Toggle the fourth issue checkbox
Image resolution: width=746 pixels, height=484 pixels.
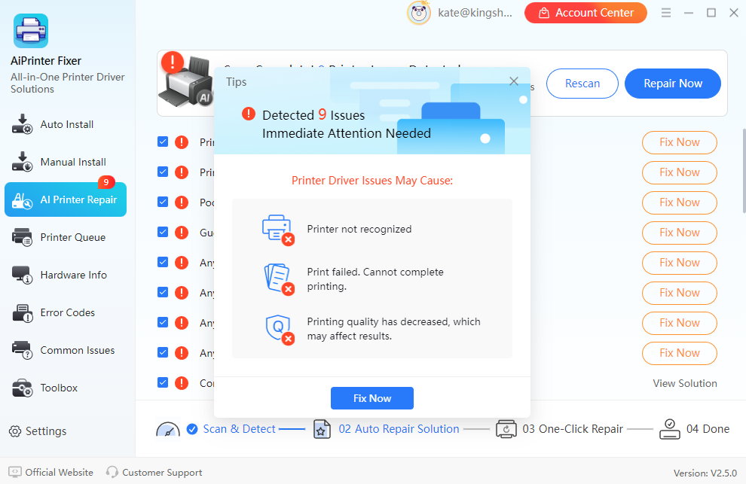163,232
